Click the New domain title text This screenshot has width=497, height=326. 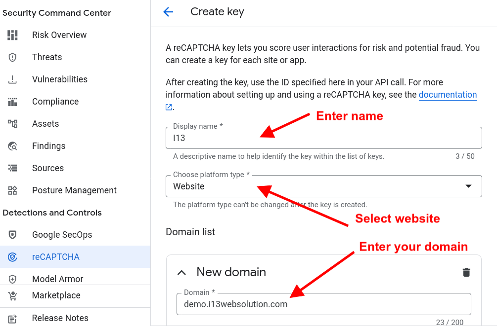[x=231, y=272]
